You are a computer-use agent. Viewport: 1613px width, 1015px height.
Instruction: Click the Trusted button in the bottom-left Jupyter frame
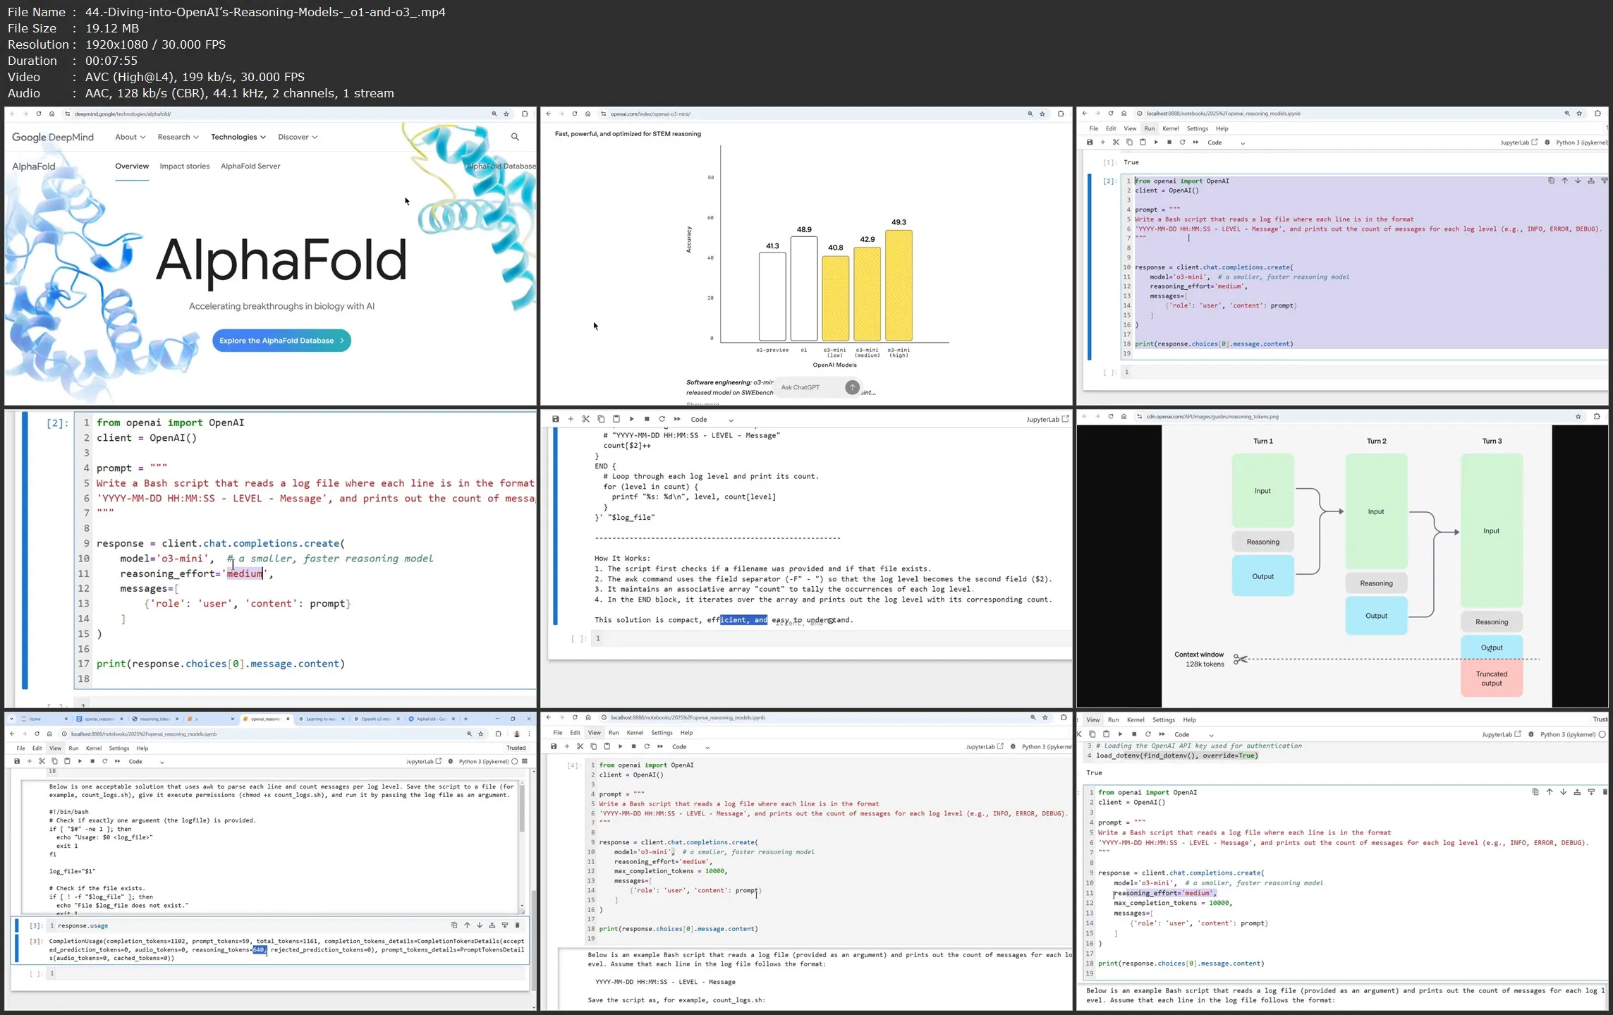point(516,748)
